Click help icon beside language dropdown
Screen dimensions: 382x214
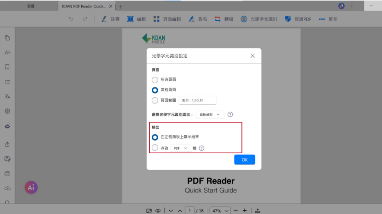click(x=230, y=115)
